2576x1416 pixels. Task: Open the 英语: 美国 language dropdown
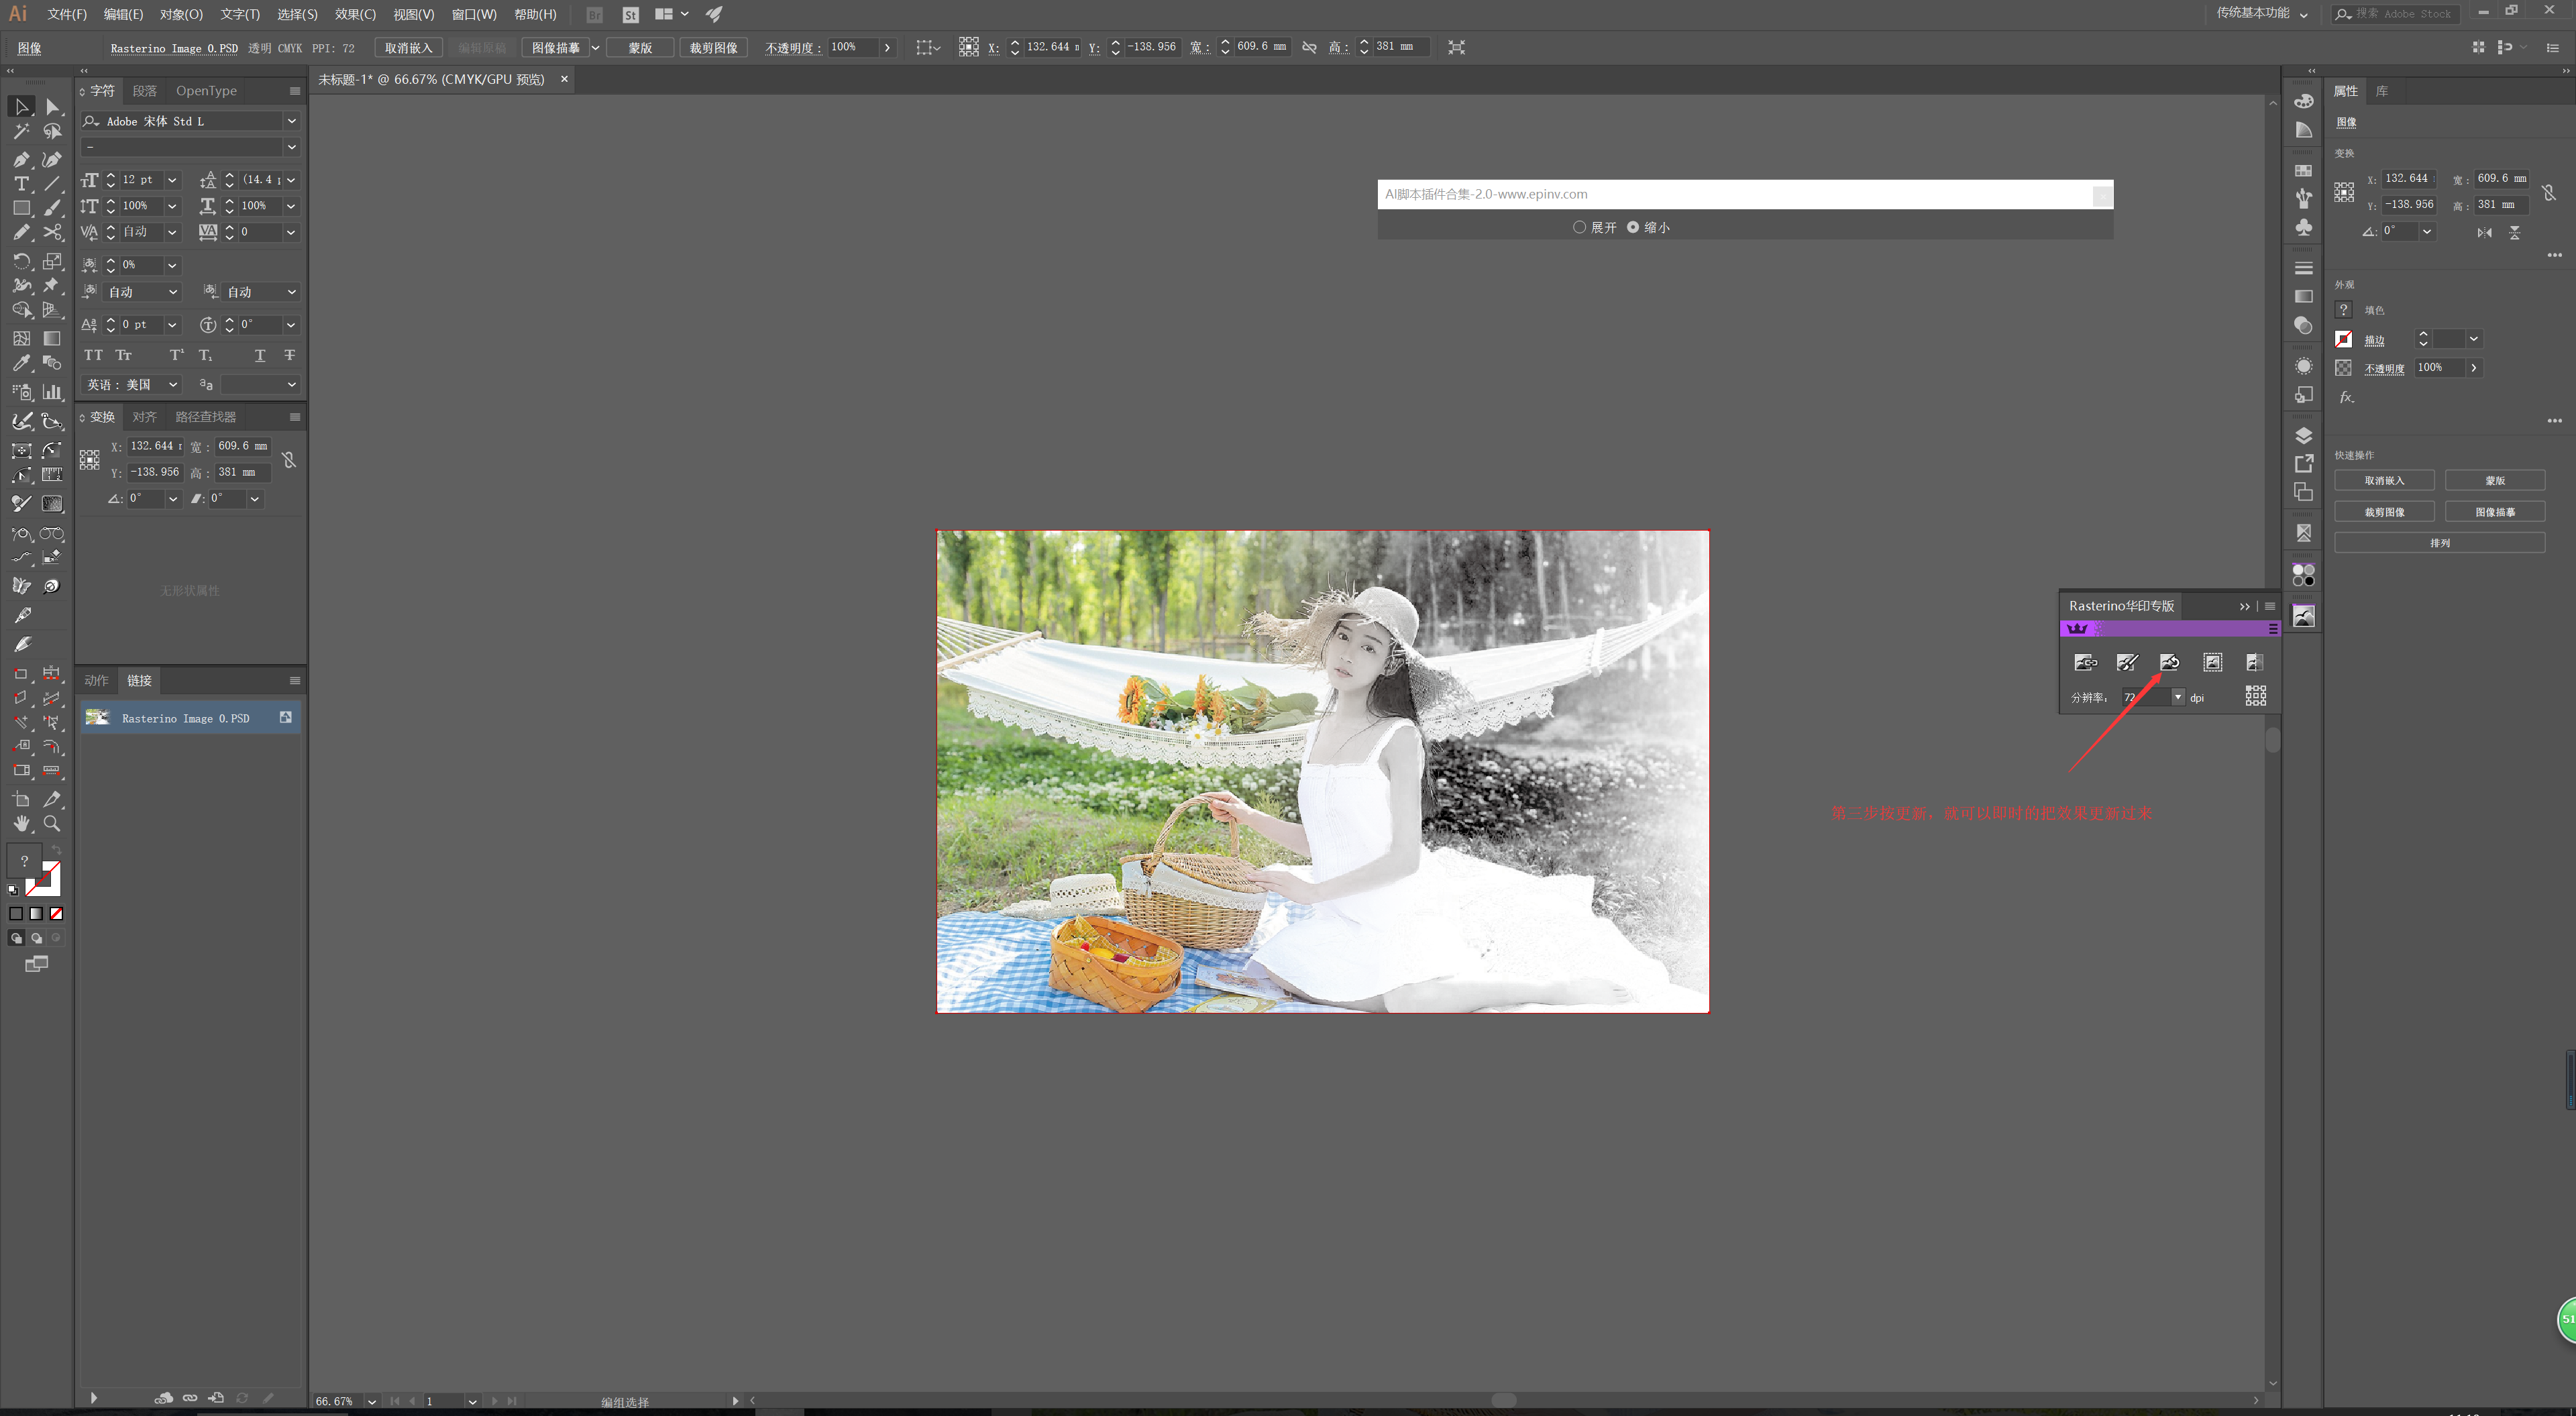[x=172, y=384]
